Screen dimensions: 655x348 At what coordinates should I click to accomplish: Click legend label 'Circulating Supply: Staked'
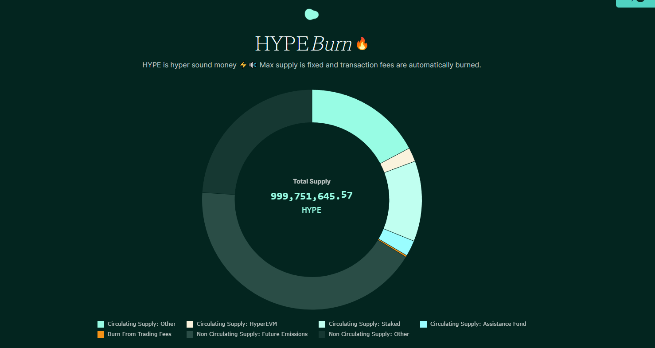tap(364, 324)
